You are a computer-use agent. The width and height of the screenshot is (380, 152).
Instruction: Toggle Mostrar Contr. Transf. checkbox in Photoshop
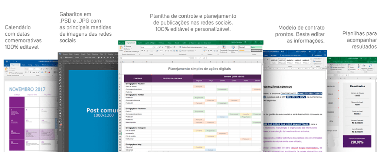pyautogui.click(x=83, y=58)
